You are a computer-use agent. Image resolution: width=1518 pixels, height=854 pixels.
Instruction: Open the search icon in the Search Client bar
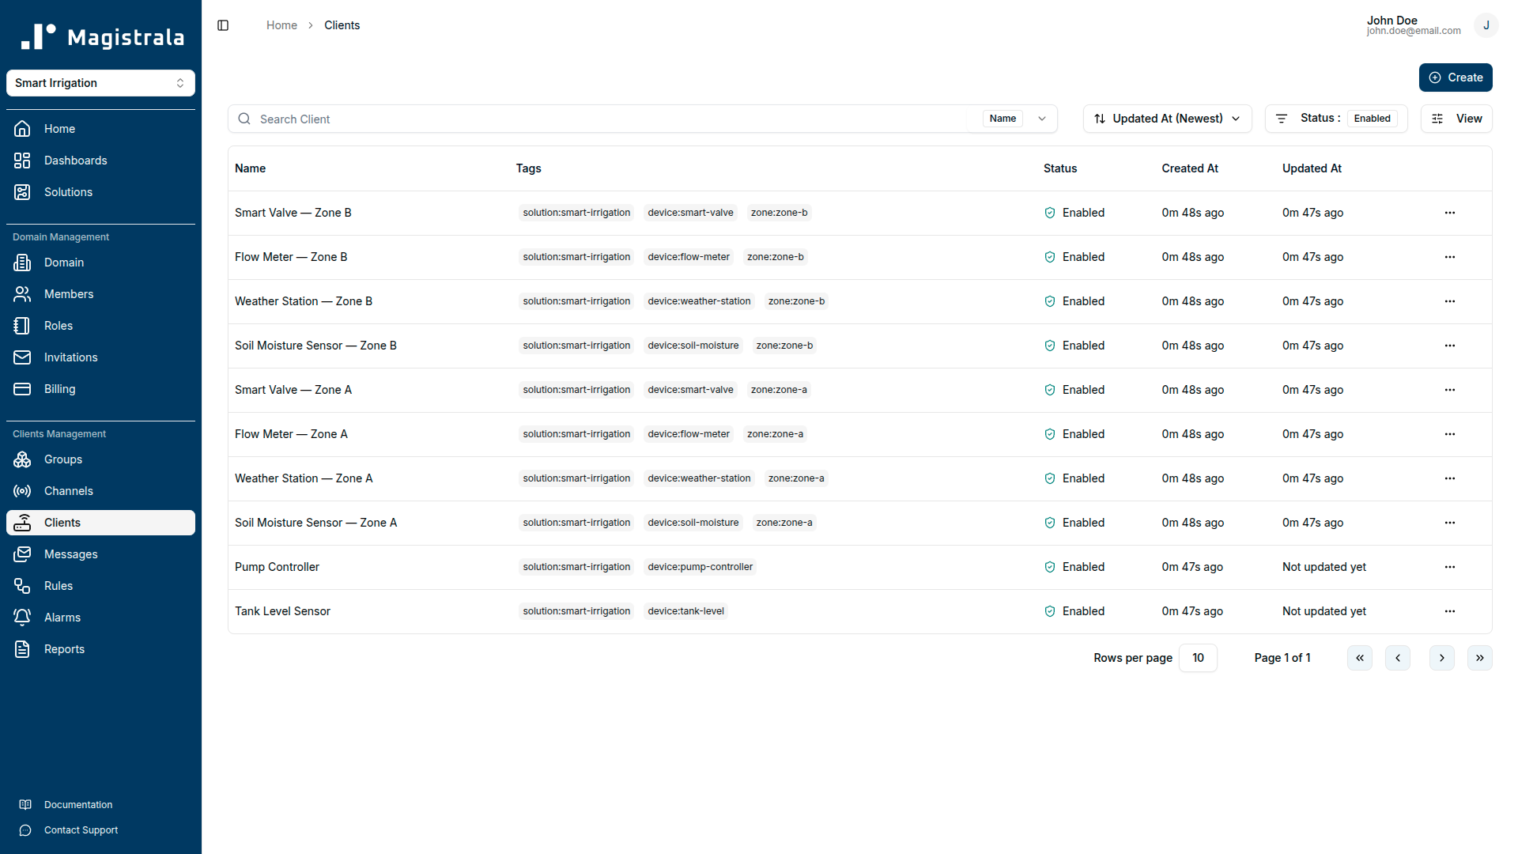click(x=244, y=119)
